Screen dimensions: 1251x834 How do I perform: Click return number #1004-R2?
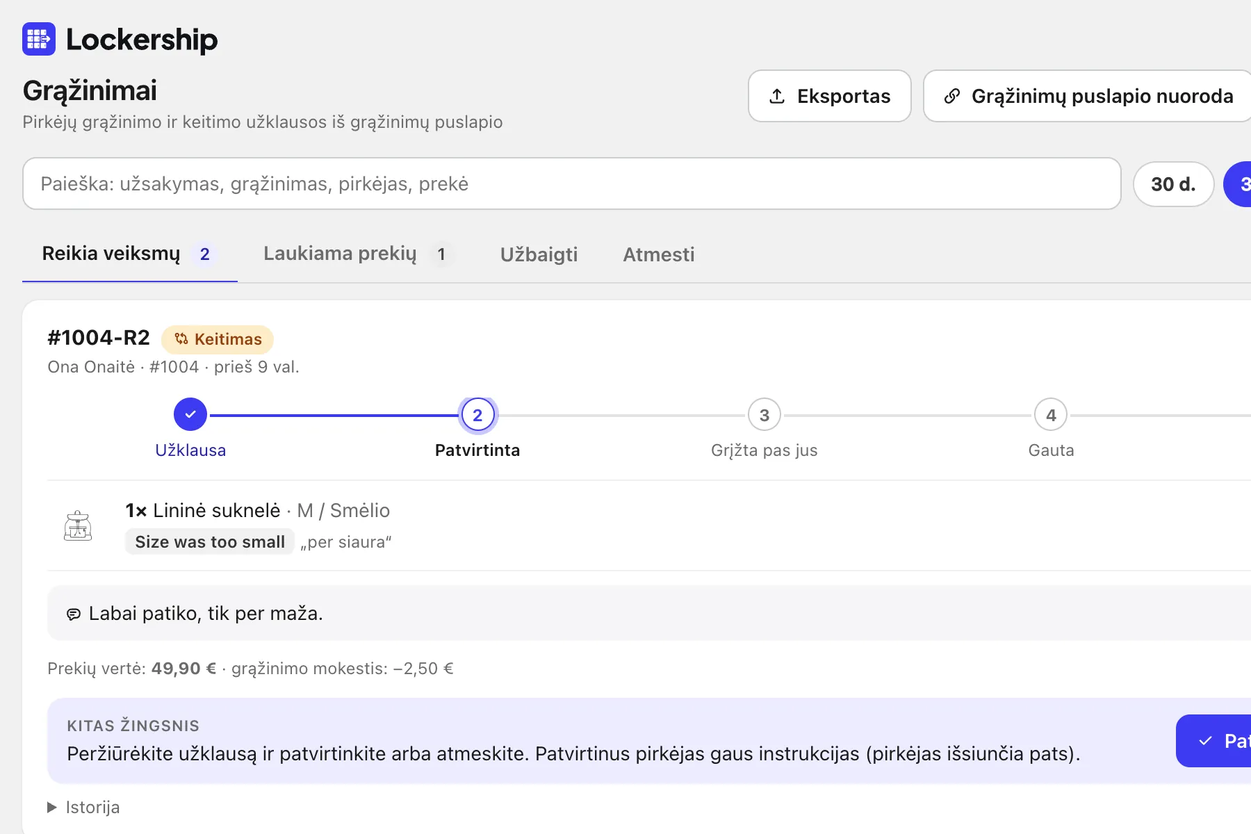99,338
